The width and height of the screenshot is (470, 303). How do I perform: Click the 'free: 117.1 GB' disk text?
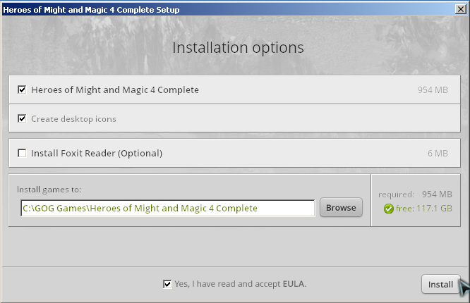click(424, 209)
